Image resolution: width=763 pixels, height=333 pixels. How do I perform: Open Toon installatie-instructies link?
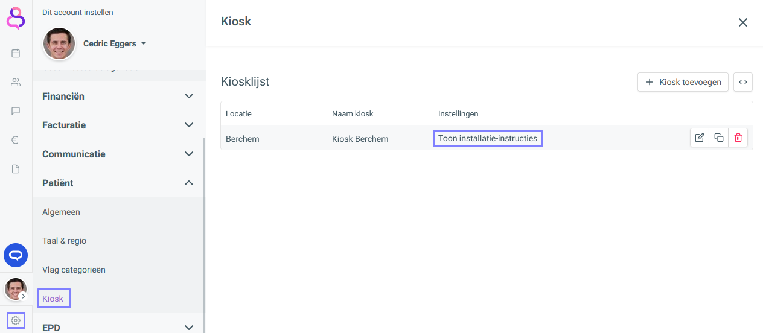coord(488,138)
